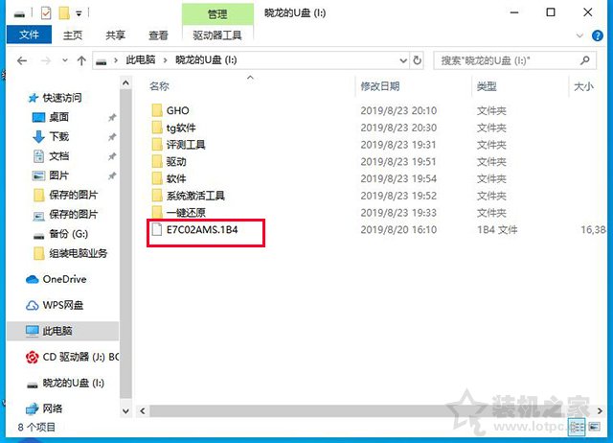Viewport: 613px width, 443px height.
Task: Expand the address bar history dropdown
Action: (x=403, y=60)
